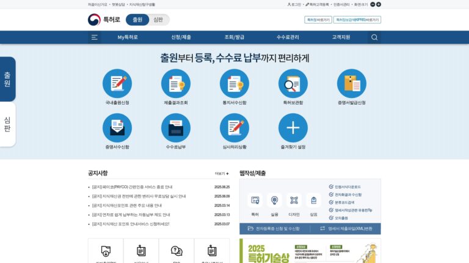Click the 특허청 바로가기 button
Screen dimensions: 469x263
coord(318,19)
